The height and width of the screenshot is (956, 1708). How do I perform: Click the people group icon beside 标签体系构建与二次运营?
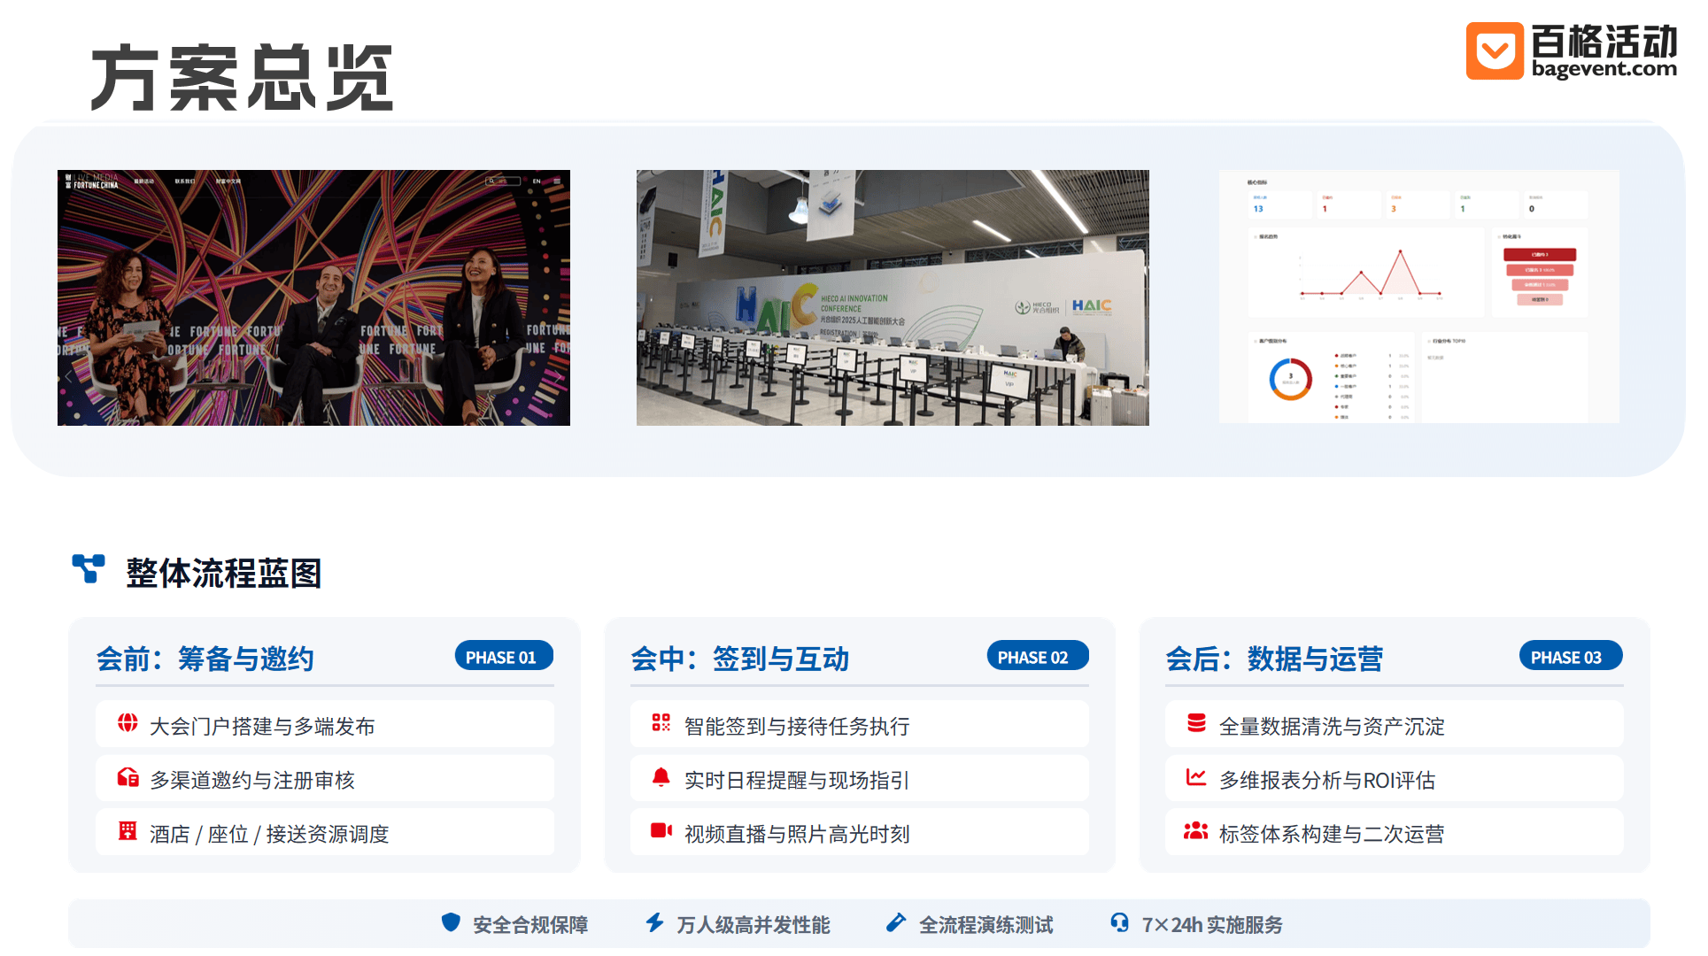(1196, 831)
